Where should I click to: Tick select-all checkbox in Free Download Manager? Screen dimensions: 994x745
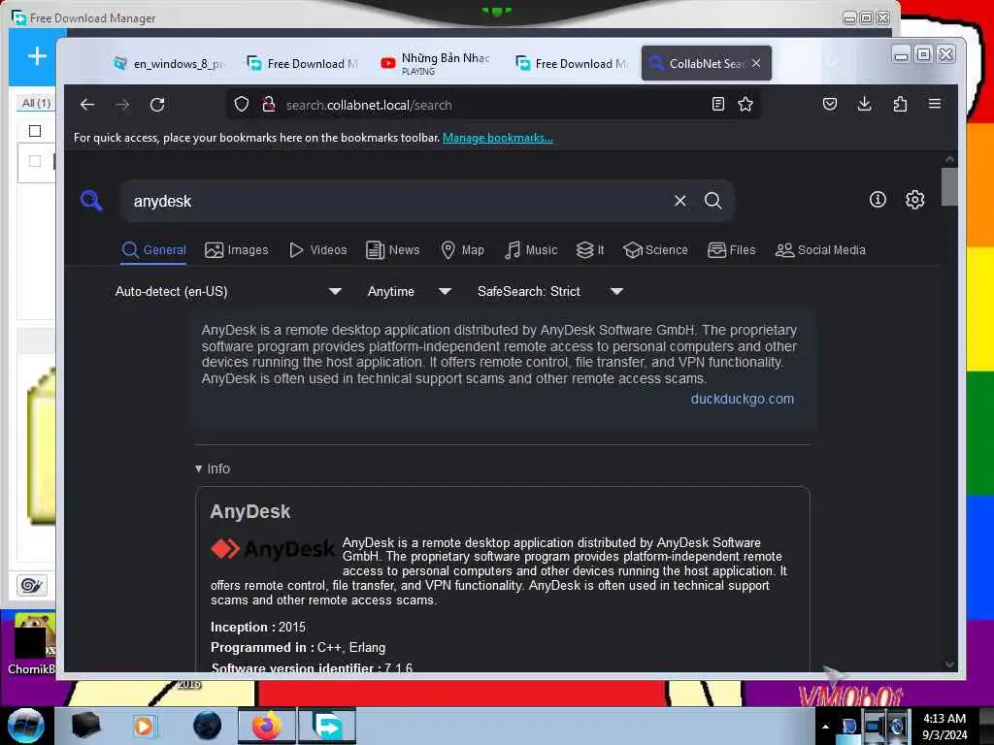coord(35,131)
